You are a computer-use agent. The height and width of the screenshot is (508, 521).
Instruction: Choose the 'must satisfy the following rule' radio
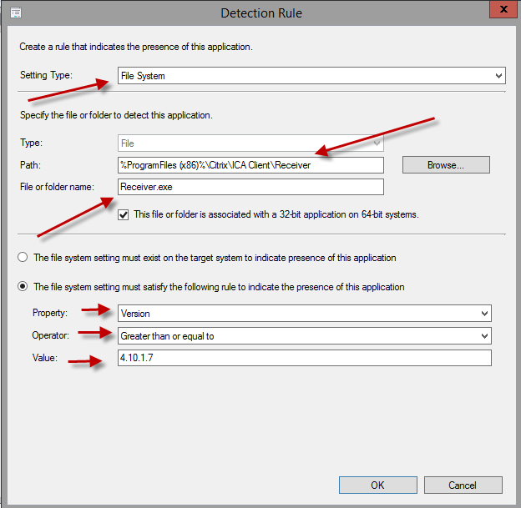click(x=23, y=287)
